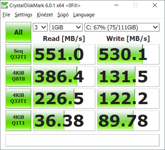Select the 131.5 write result
The height and width of the screenshot is (150, 165).
128,76
